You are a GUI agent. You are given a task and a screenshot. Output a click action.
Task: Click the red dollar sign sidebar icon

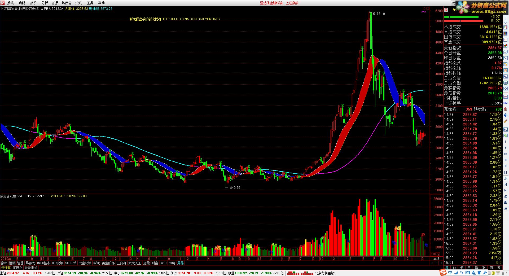pos(506,109)
